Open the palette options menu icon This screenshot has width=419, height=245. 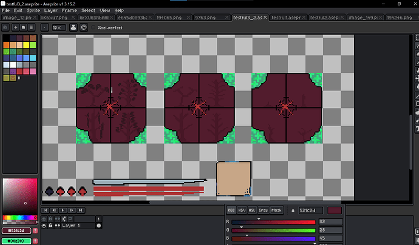click(x=31, y=27)
